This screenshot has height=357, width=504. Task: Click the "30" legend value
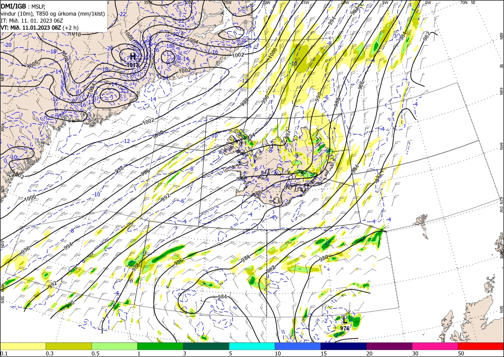pyautogui.click(x=415, y=353)
